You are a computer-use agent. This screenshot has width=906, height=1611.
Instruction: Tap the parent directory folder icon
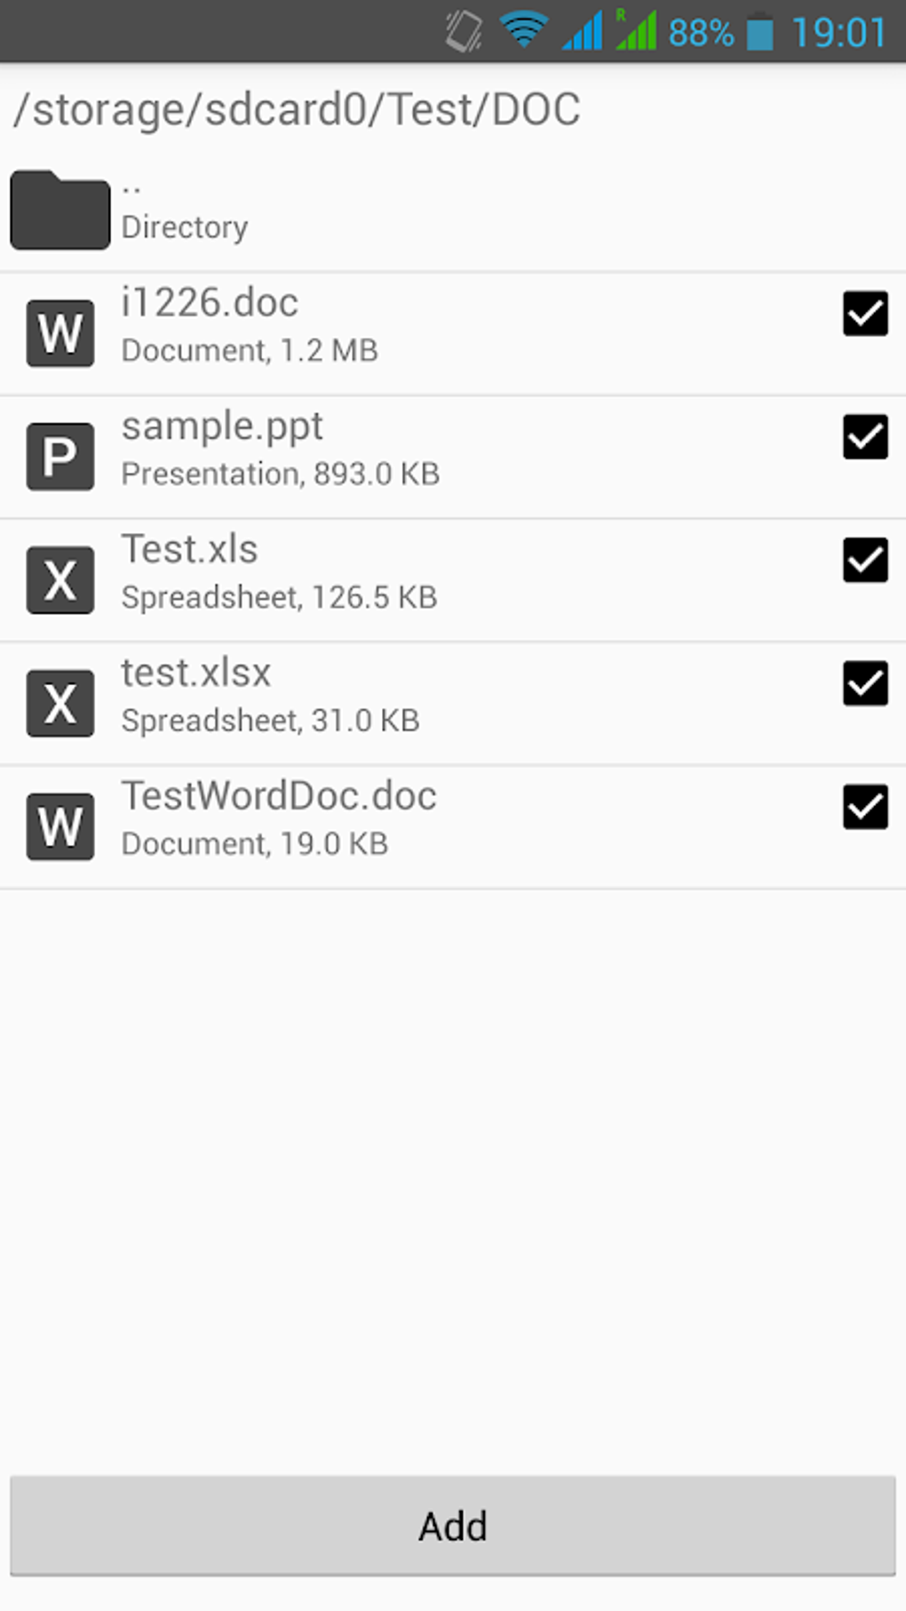pos(60,210)
